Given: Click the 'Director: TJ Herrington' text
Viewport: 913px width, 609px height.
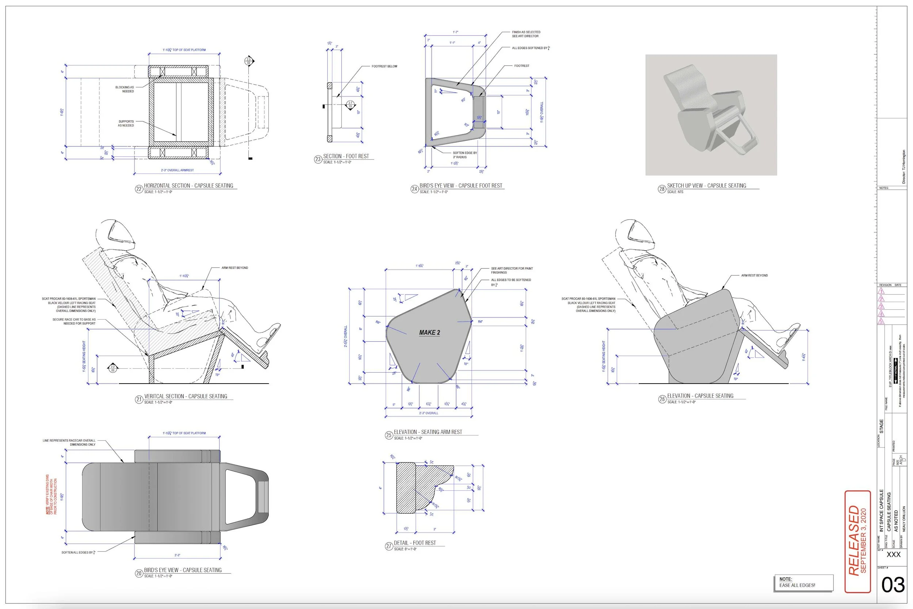Looking at the screenshot, I should (x=904, y=167).
